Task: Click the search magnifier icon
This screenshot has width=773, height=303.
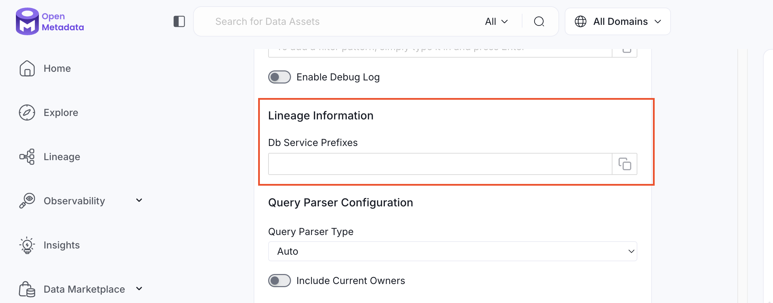Action: (x=539, y=21)
